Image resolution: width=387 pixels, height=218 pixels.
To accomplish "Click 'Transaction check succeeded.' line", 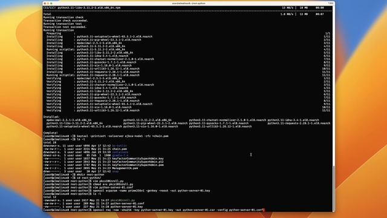I will [66, 21].
